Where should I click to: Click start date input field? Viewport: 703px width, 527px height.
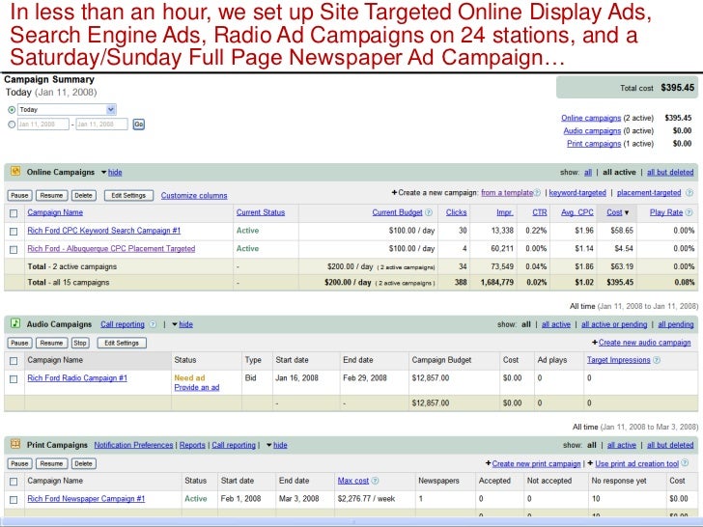[43, 125]
